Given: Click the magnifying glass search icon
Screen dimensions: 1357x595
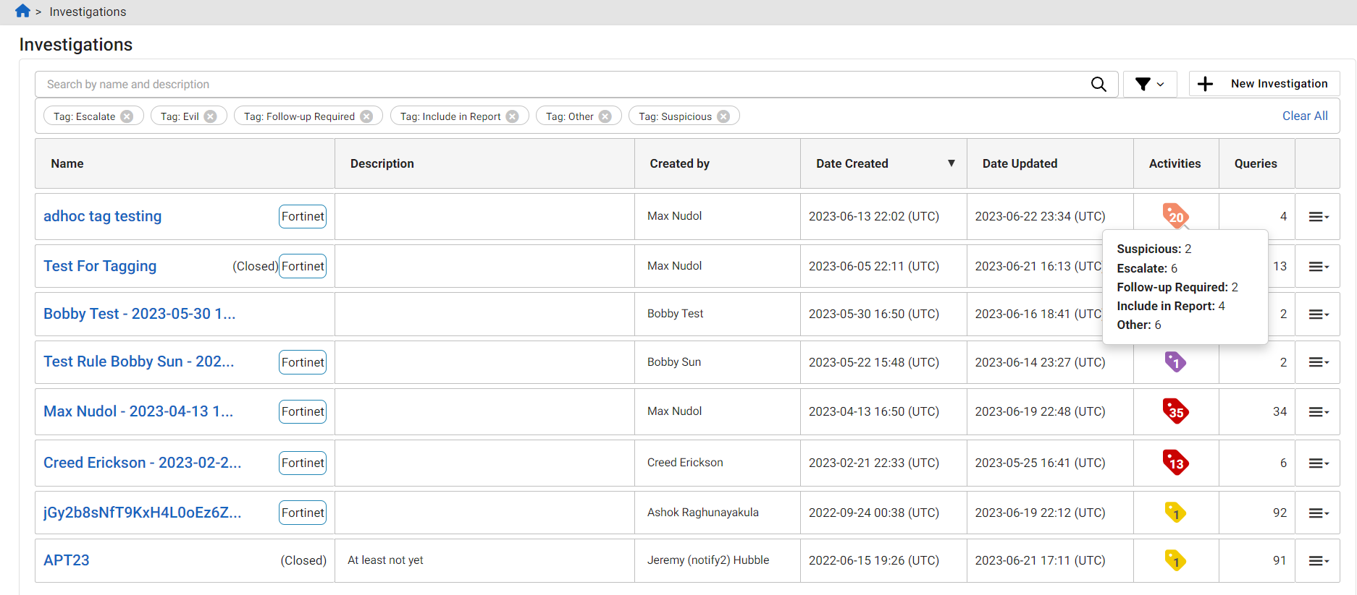Looking at the screenshot, I should (1098, 85).
